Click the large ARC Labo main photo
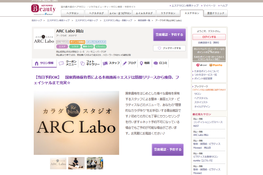This screenshot has width=263, height=175. 76,123
